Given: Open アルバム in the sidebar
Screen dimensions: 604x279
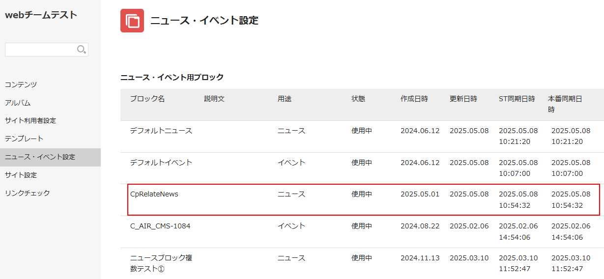Looking at the screenshot, I should (18, 103).
